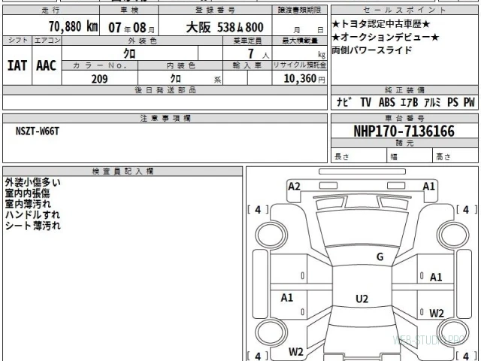
Task: Select the color number 209
Action: click(99, 79)
